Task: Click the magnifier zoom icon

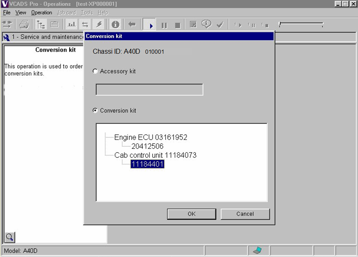Action: [x=9, y=237]
